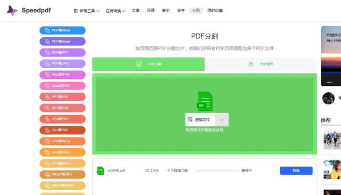
Task: Choose the CAJ转Word sidebar tool
Action: click(x=63, y=152)
